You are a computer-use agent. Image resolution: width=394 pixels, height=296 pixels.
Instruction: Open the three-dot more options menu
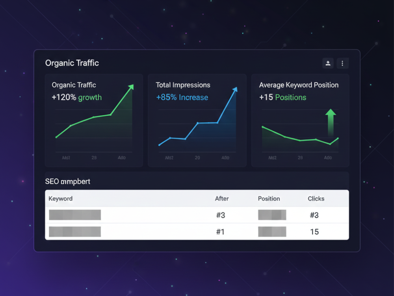[x=342, y=63]
